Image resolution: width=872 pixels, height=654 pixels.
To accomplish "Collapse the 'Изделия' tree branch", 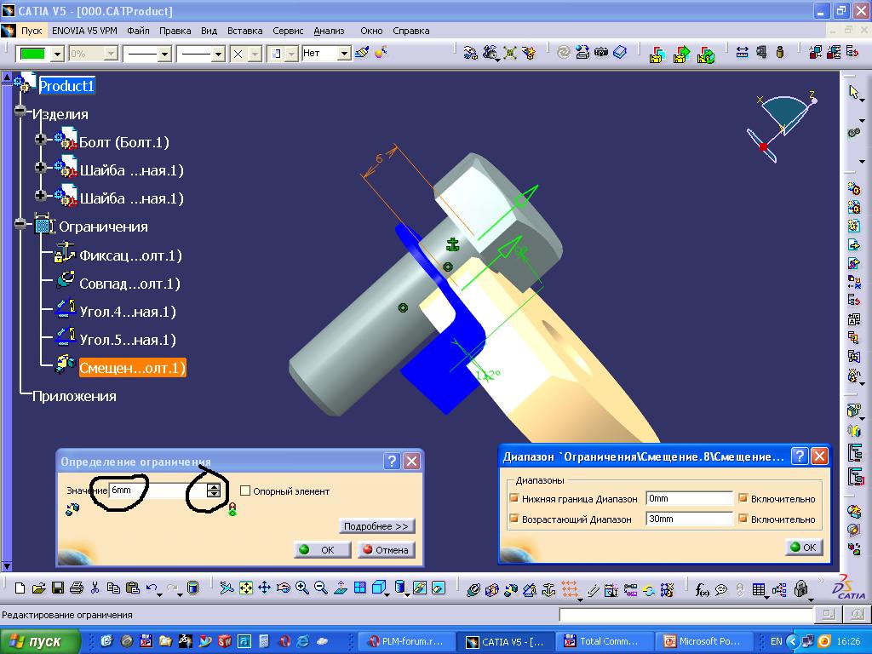I will 20,110.
